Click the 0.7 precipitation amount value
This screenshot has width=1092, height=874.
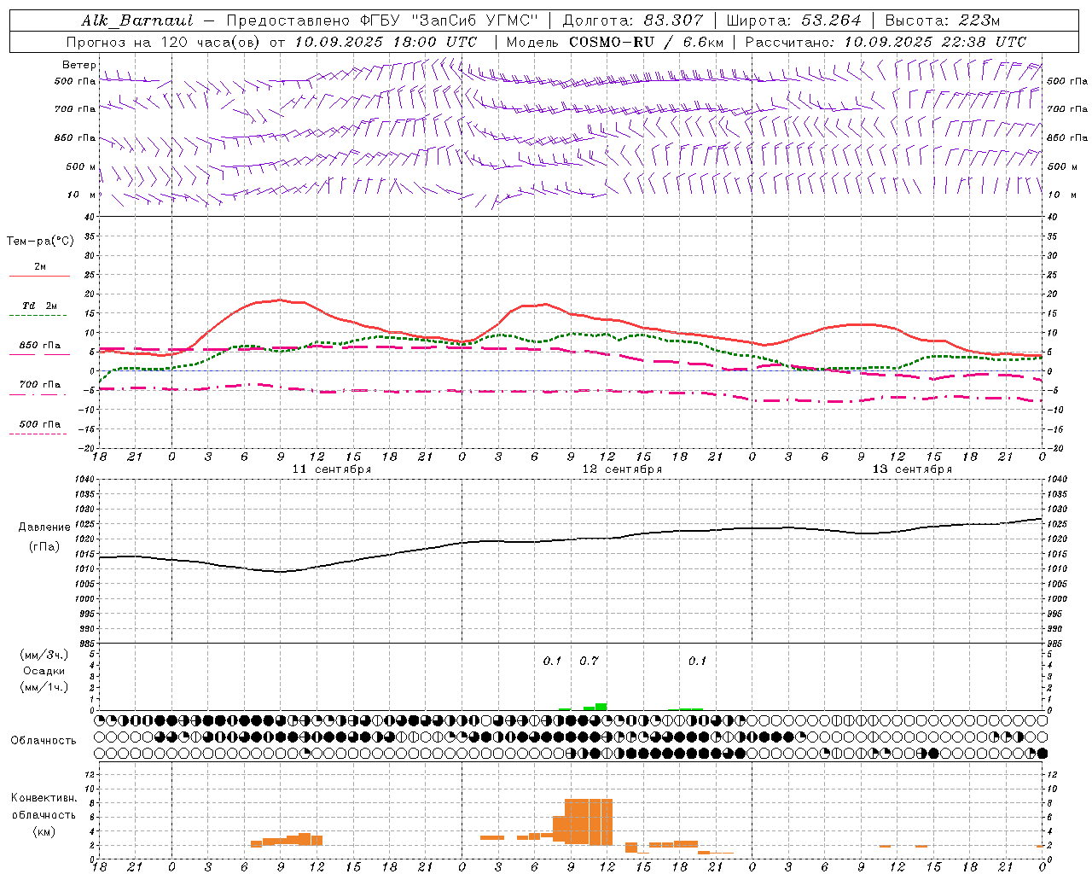pos(589,661)
